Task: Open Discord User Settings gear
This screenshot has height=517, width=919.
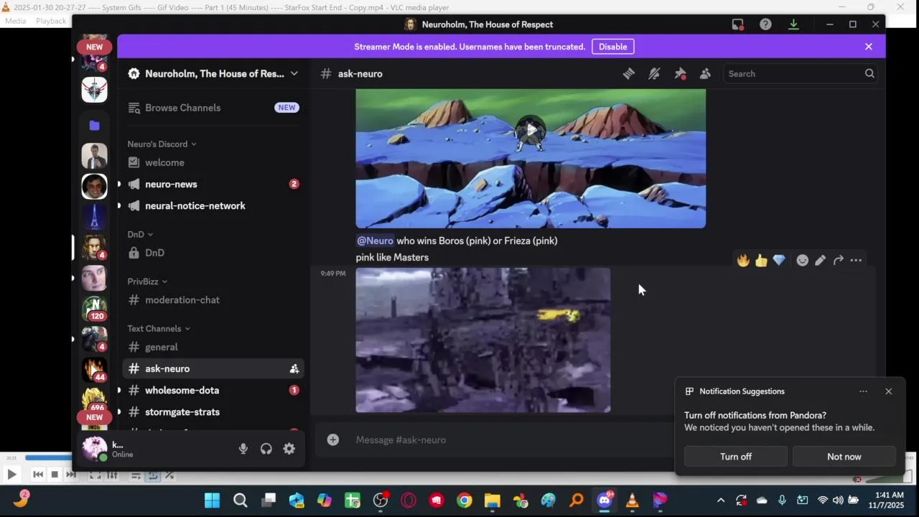Action: pyautogui.click(x=289, y=449)
